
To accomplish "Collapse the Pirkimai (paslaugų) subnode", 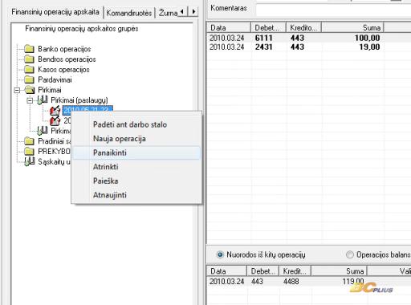I will (x=30, y=100).
